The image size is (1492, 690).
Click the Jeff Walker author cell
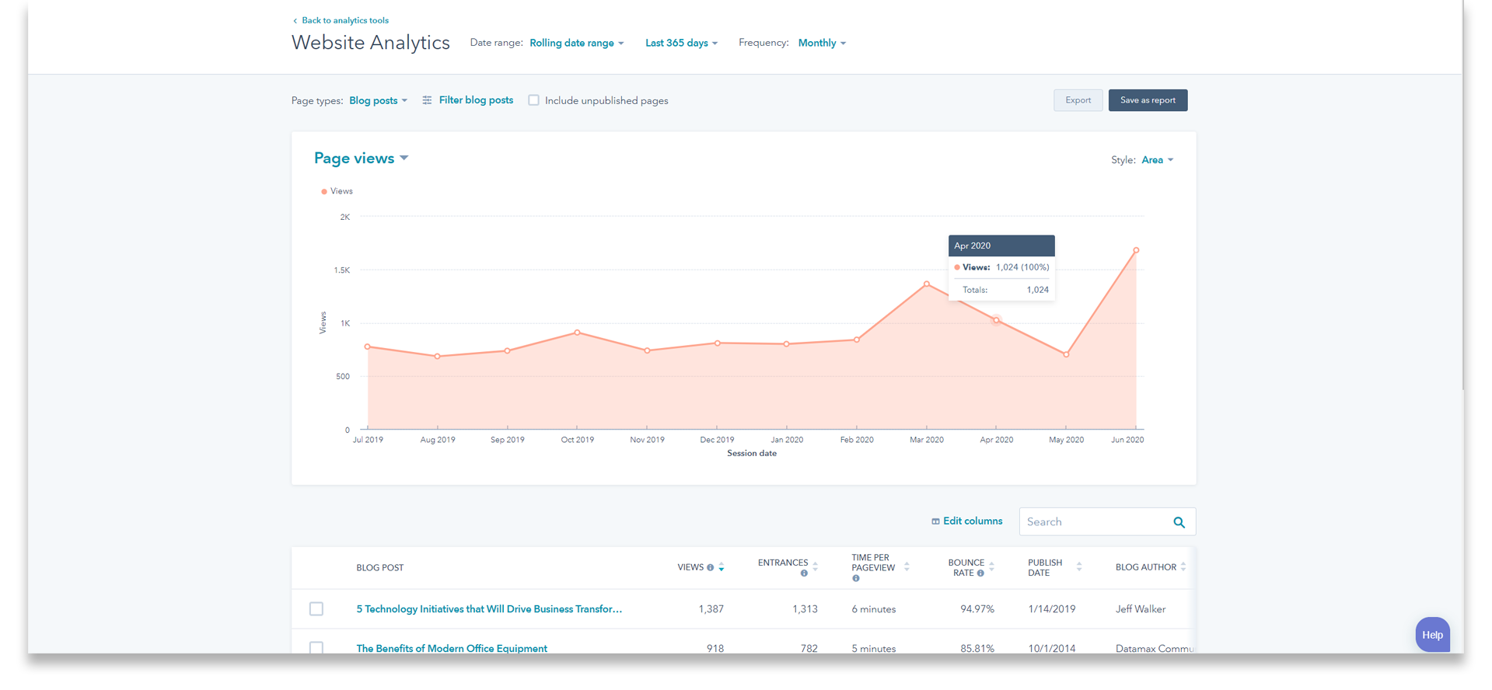[x=1141, y=609]
